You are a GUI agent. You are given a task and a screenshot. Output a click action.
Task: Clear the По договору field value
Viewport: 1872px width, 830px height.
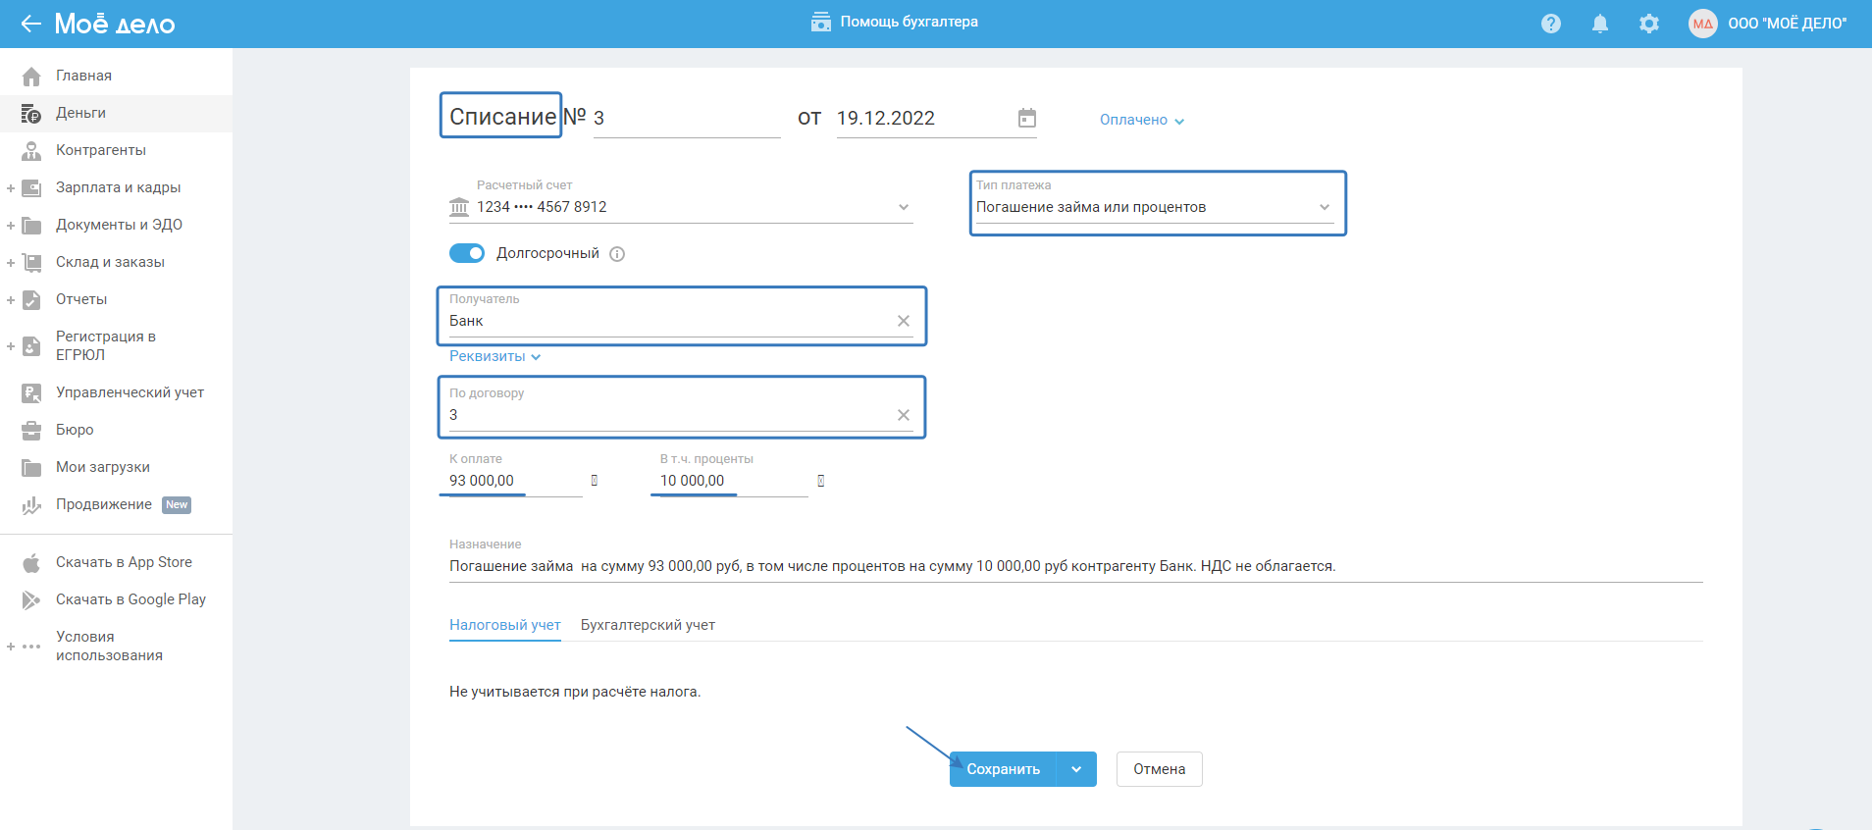(904, 415)
